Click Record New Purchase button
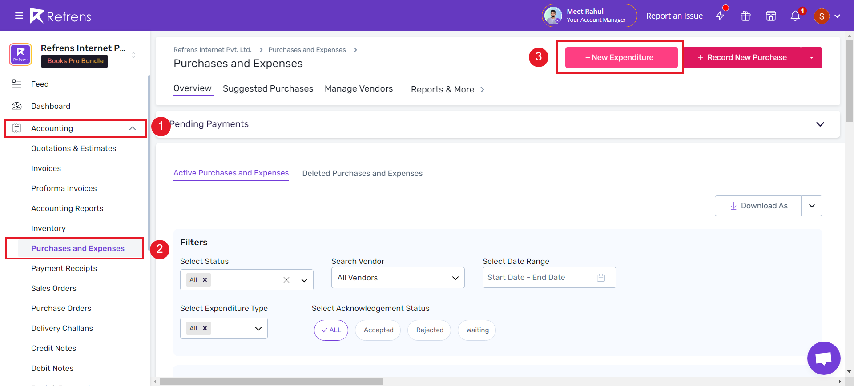Image resolution: width=854 pixels, height=386 pixels. 742,58
